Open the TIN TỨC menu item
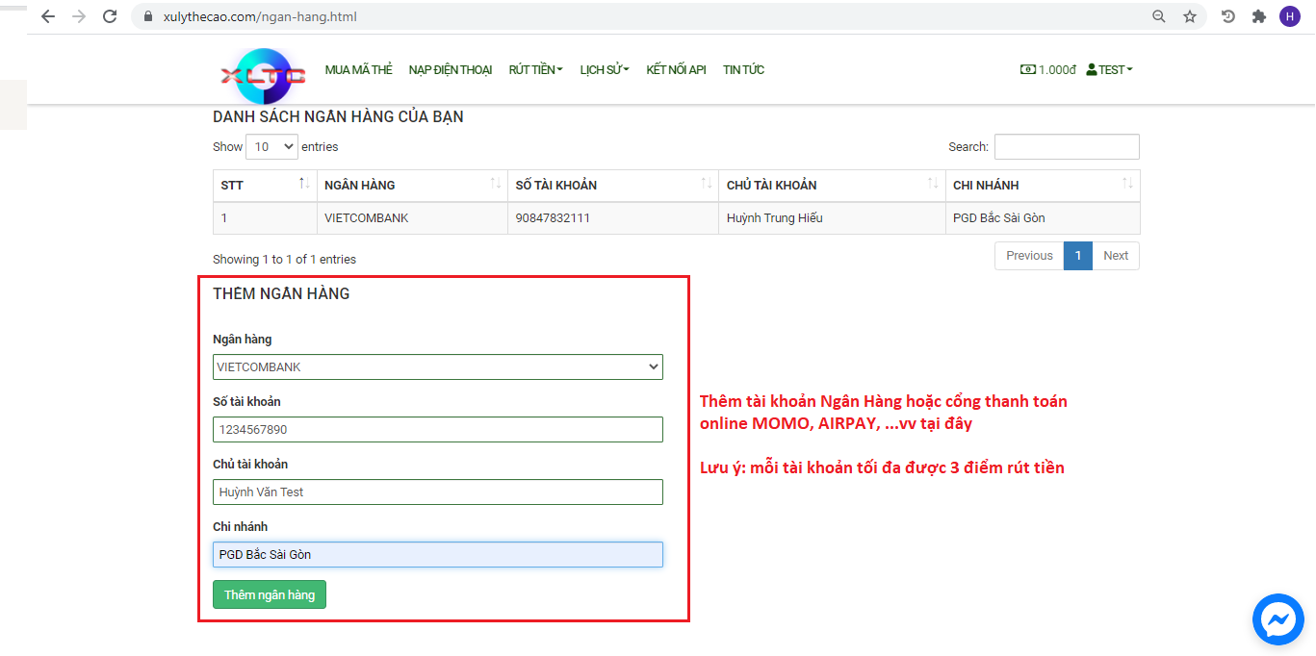This screenshot has height=656, width=1316. pos(744,70)
